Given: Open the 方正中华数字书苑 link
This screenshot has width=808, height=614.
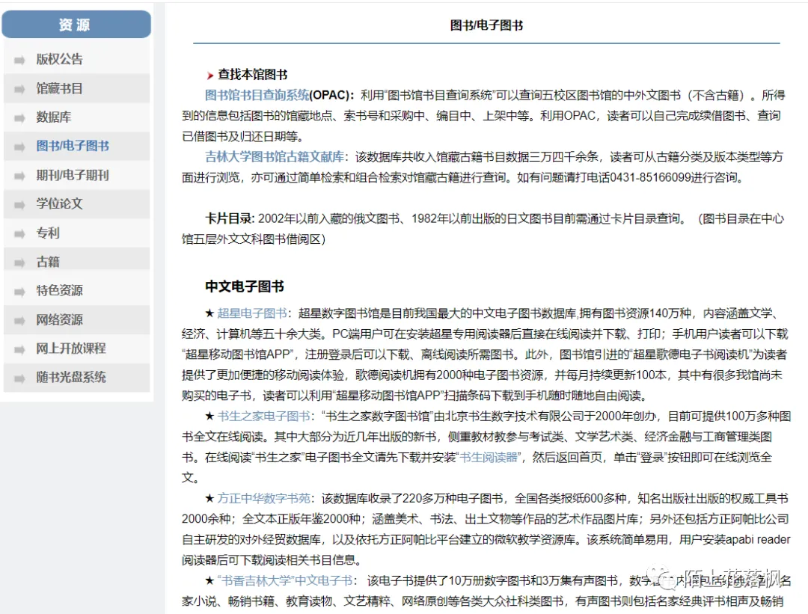Looking at the screenshot, I should 263,499.
